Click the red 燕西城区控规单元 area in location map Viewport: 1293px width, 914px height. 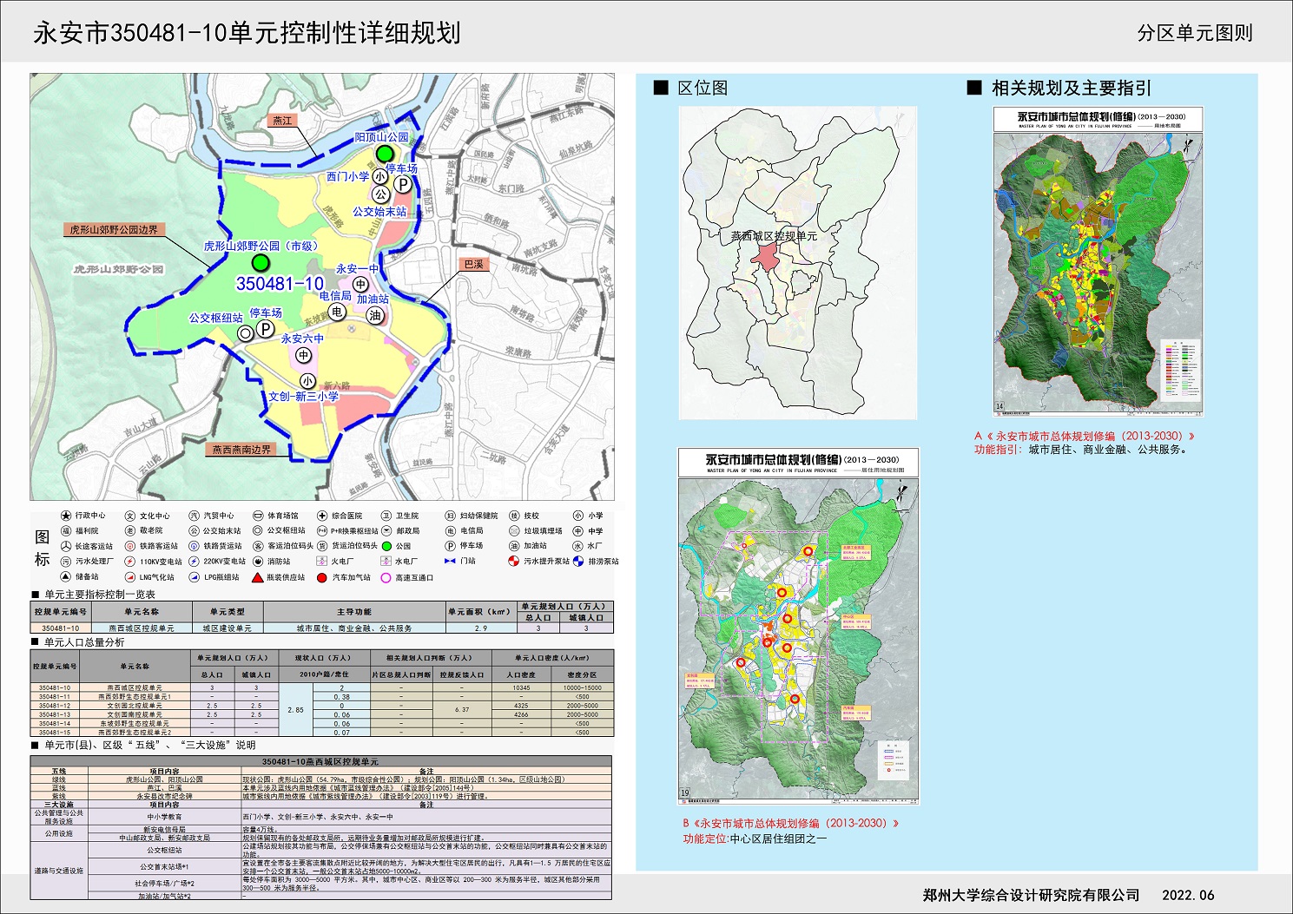[766, 255]
